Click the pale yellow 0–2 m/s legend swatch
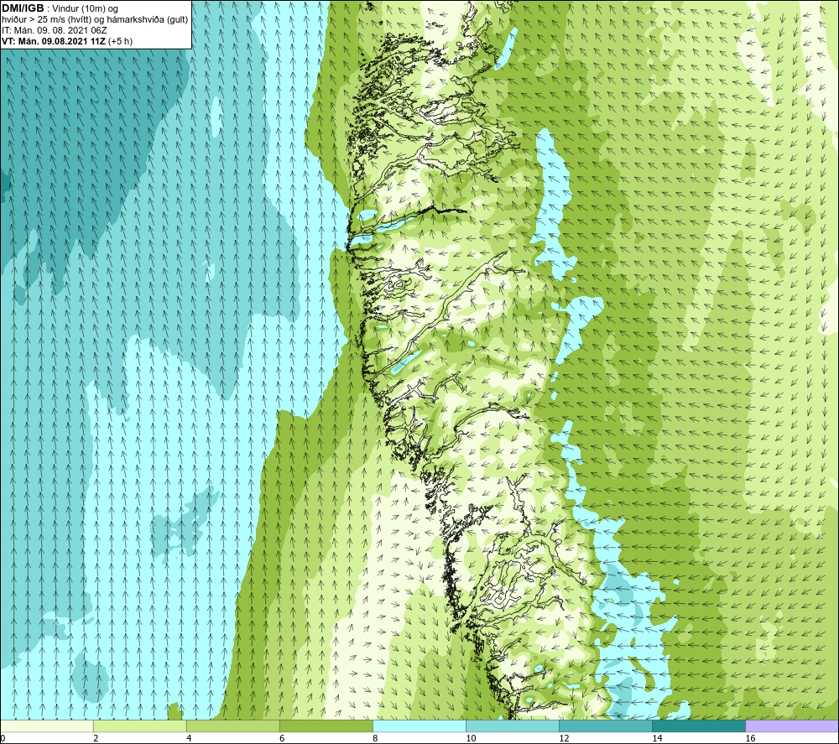This screenshot has width=839, height=744. 47,726
